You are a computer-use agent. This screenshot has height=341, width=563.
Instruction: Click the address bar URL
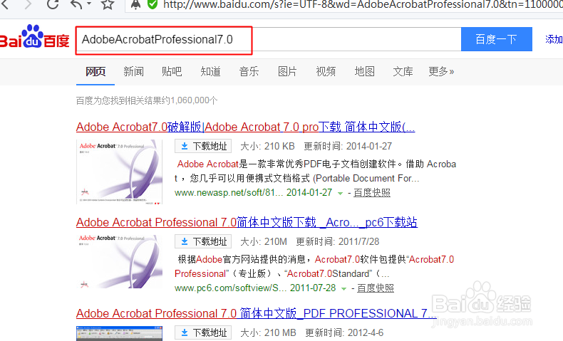pos(363,4)
